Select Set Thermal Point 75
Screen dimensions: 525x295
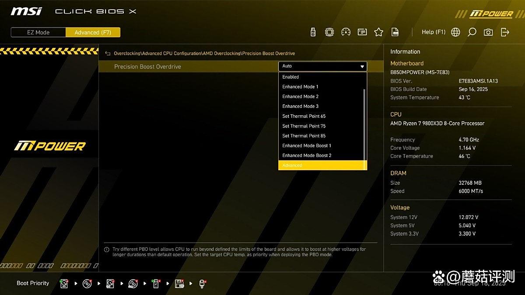(322, 126)
